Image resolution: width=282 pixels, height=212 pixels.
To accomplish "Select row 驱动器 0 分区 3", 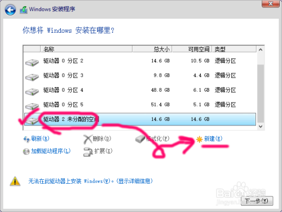I will tap(140, 75).
